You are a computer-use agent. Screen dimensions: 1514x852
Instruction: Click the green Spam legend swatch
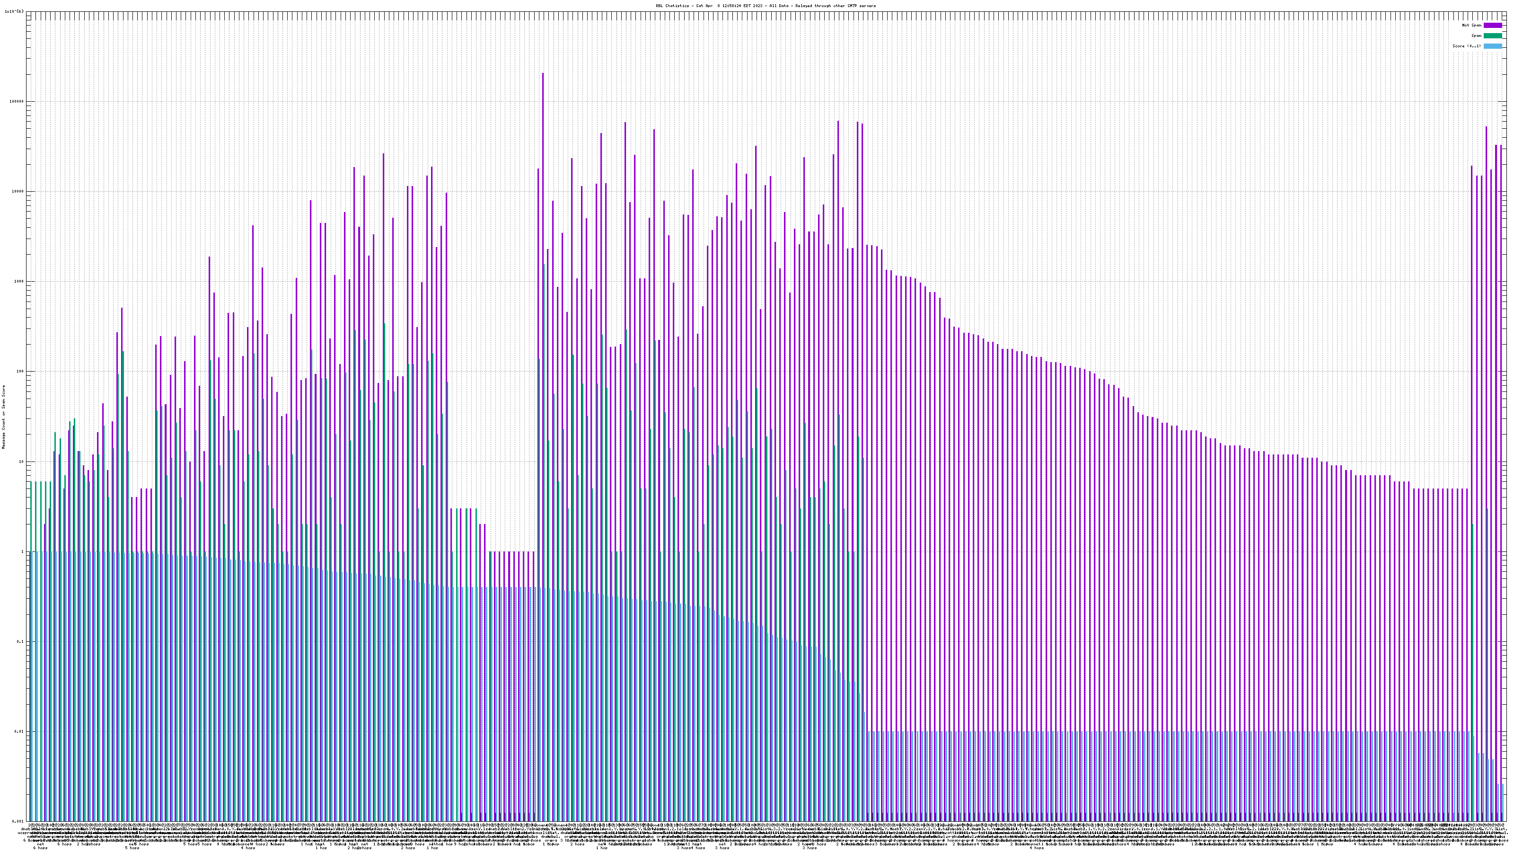tap(1492, 36)
